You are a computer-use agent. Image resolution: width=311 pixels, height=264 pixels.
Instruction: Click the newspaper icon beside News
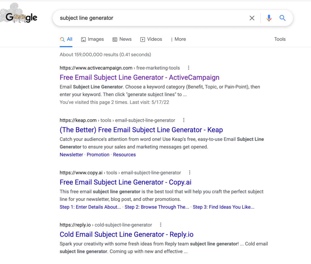coord(114,39)
